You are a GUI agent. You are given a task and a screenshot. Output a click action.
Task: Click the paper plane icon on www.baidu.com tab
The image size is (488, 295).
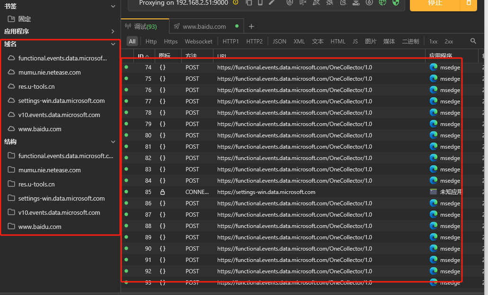177,26
